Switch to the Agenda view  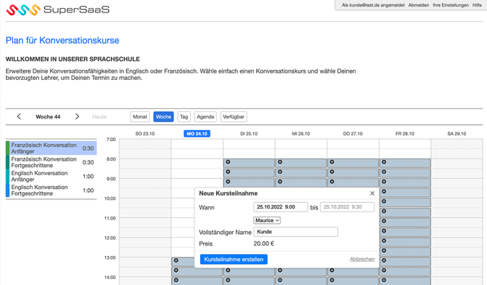coord(205,116)
